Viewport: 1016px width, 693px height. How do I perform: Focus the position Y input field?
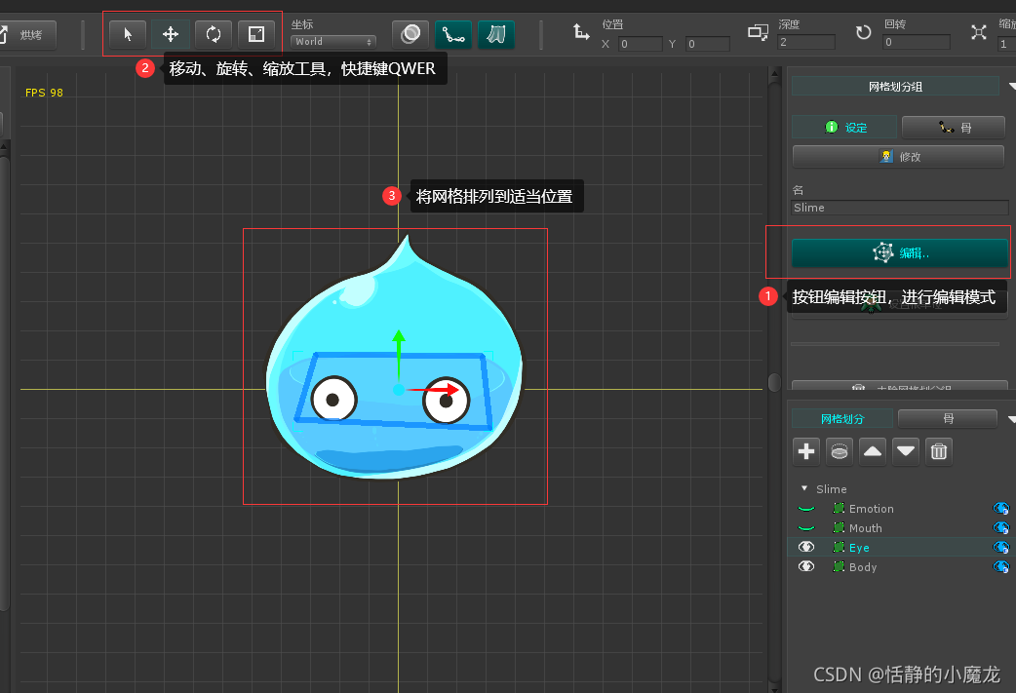click(x=708, y=44)
